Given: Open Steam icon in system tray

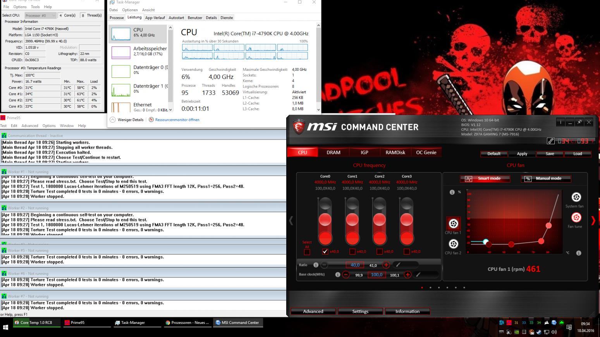Looking at the screenshot, I should (x=539, y=332).
